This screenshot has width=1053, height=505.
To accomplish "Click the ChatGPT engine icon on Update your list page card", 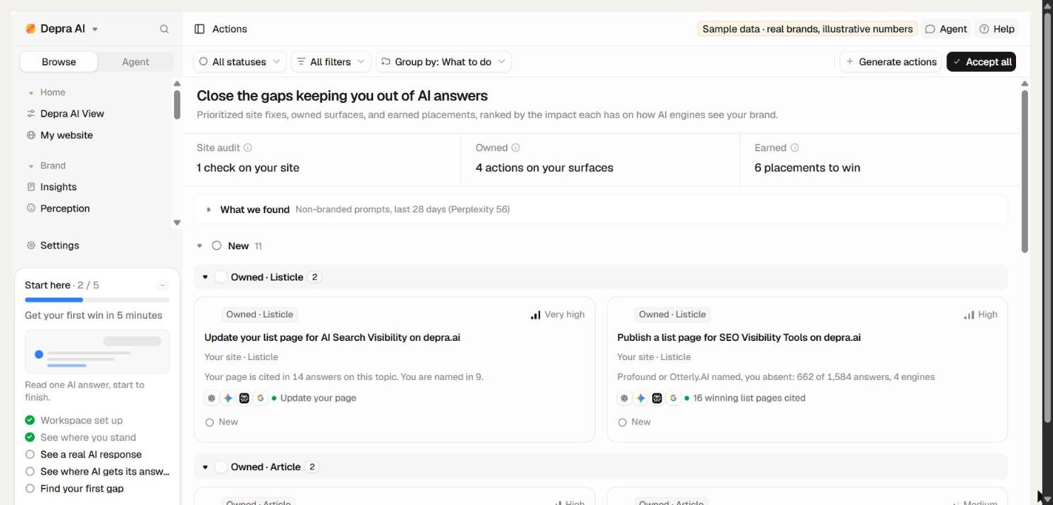I will tap(212, 398).
